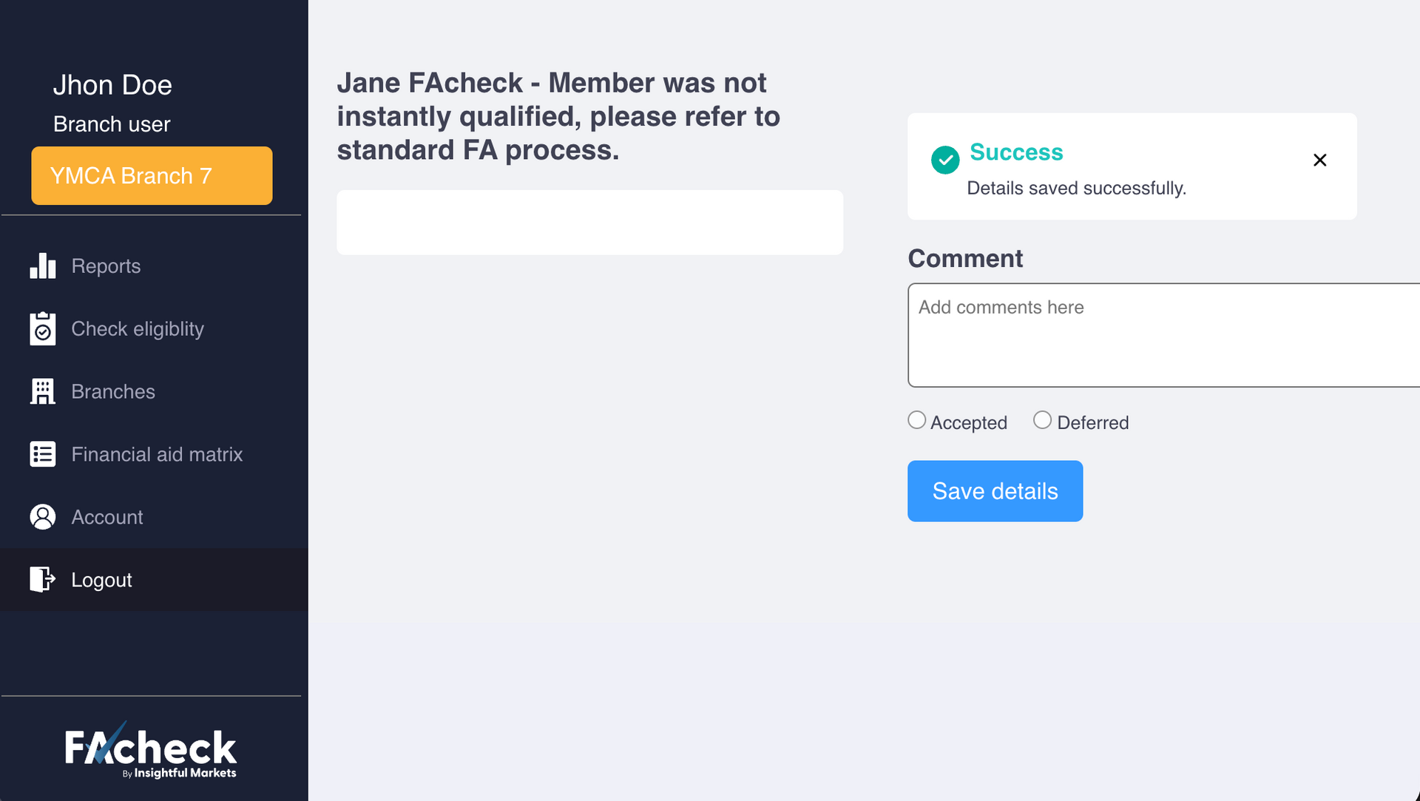Click the YMCA Branch 7 button
Viewport: 1420px width, 801px height.
click(x=152, y=175)
